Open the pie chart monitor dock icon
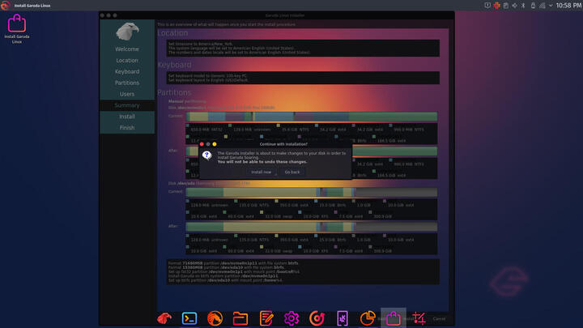Viewport: 583px width, 328px height. tap(368, 318)
